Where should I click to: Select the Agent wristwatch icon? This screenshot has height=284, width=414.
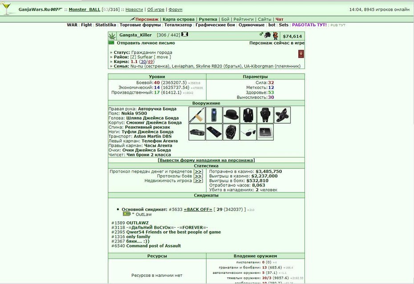(x=231, y=132)
